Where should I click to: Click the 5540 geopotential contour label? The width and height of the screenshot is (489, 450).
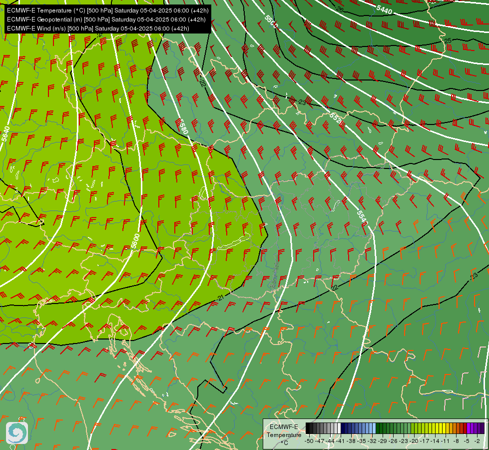click(363, 218)
